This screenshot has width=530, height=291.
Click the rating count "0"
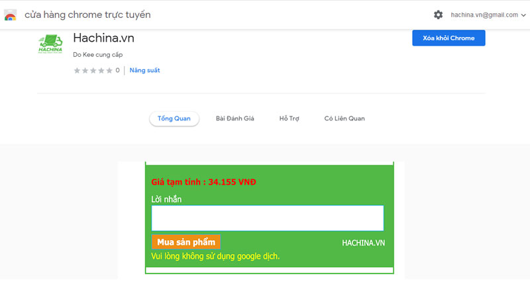pyautogui.click(x=117, y=70)
